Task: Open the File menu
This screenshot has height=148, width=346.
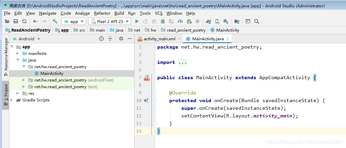Action: click(x=7, y=13)
